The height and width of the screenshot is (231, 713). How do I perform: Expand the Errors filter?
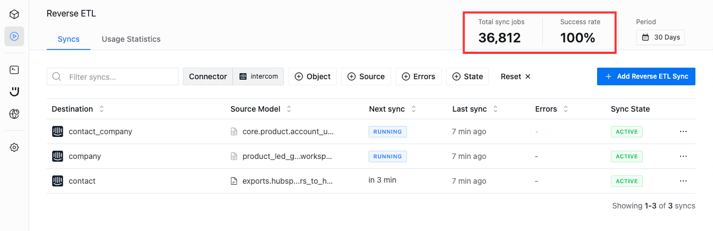point(419,76)
